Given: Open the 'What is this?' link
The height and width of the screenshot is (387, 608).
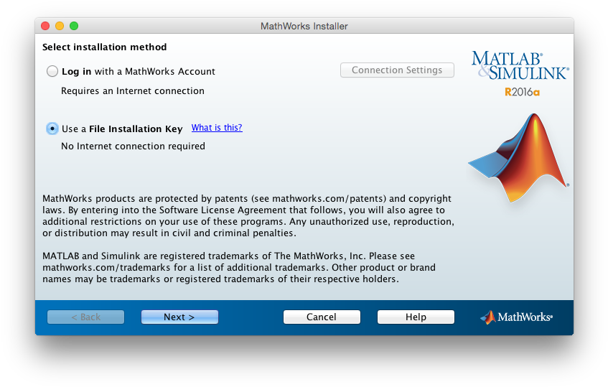Looking at the screenshot, I should tap(217, 128).
